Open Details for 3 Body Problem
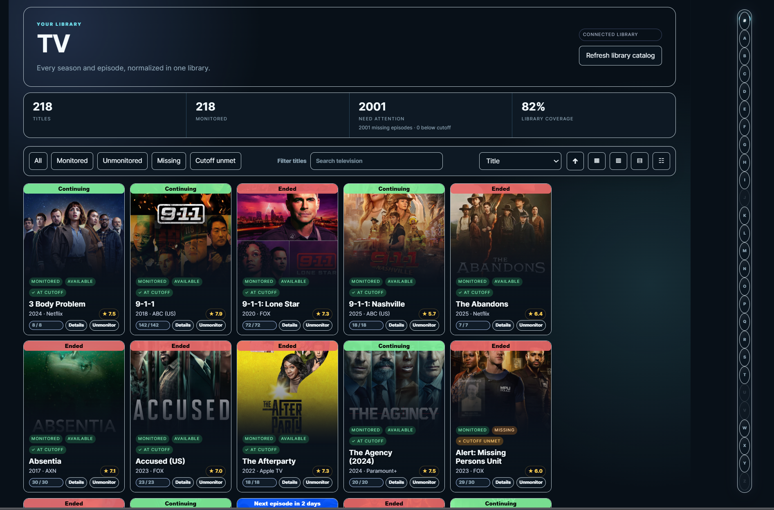 point(76,325)
